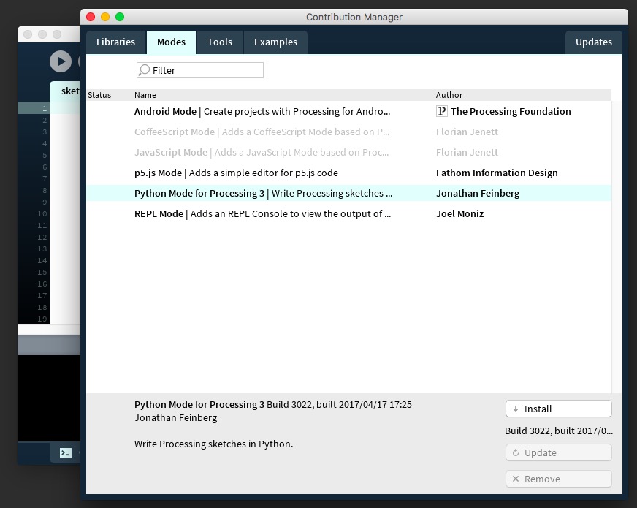Select REPL Mode by Joel Moniz
Viewport: 637px width, 508px height.
[x=263, y=214]
